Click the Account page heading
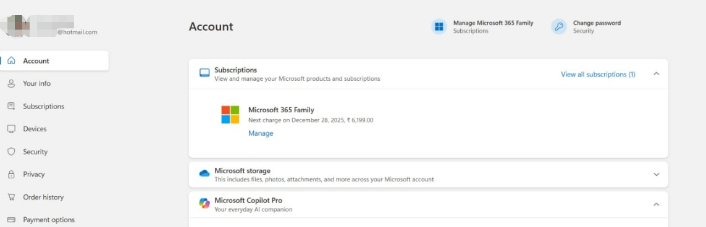The image size is (706, 227). [211, 27]
